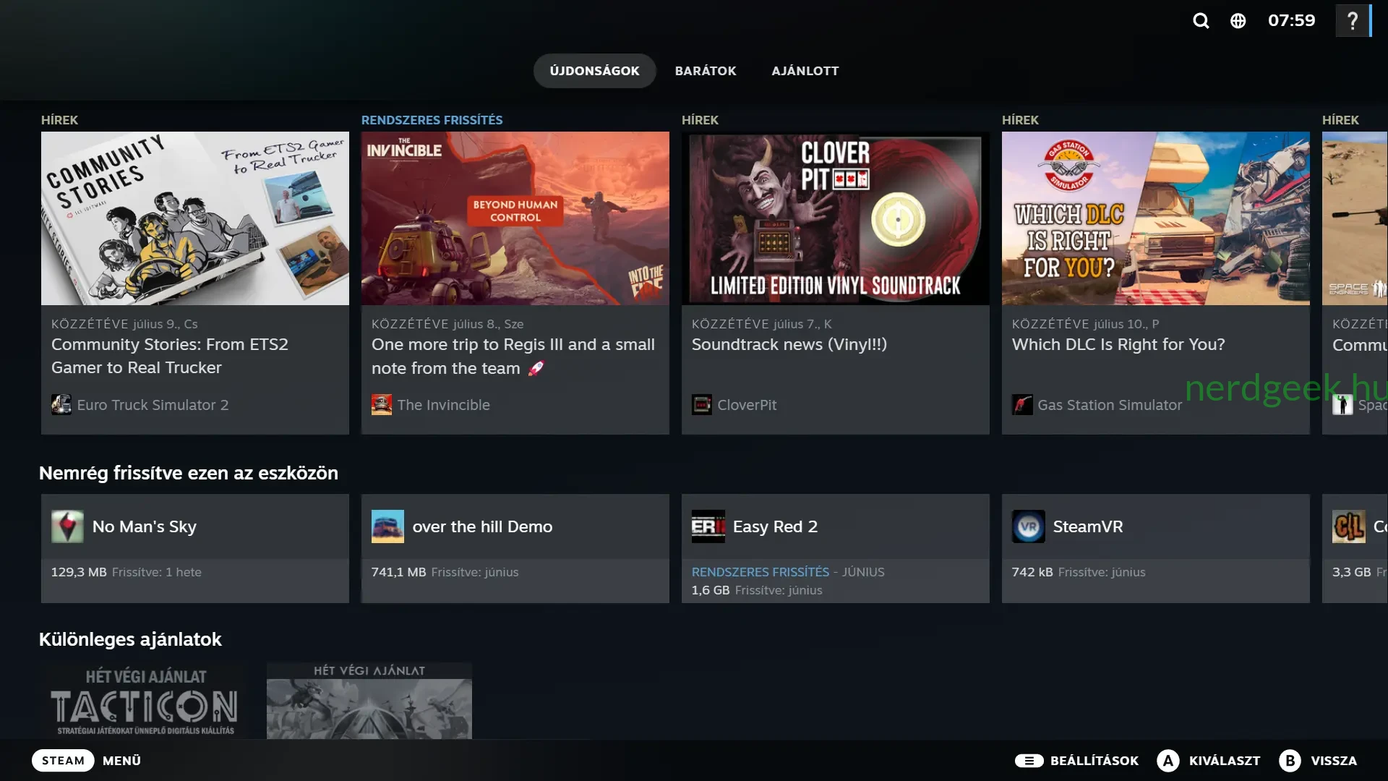Click the MENÜ label beside STEAM

pyautogui.click(x=122, y=761)
